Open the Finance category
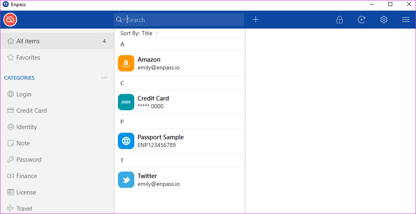The width and height of the screenshot is (416, 214). (57, 176)
